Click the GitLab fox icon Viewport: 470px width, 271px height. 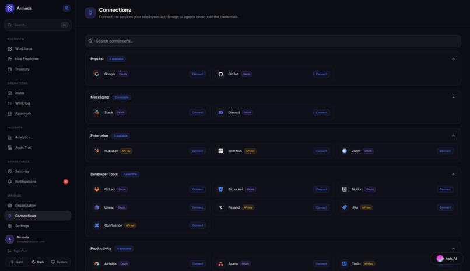97,189
